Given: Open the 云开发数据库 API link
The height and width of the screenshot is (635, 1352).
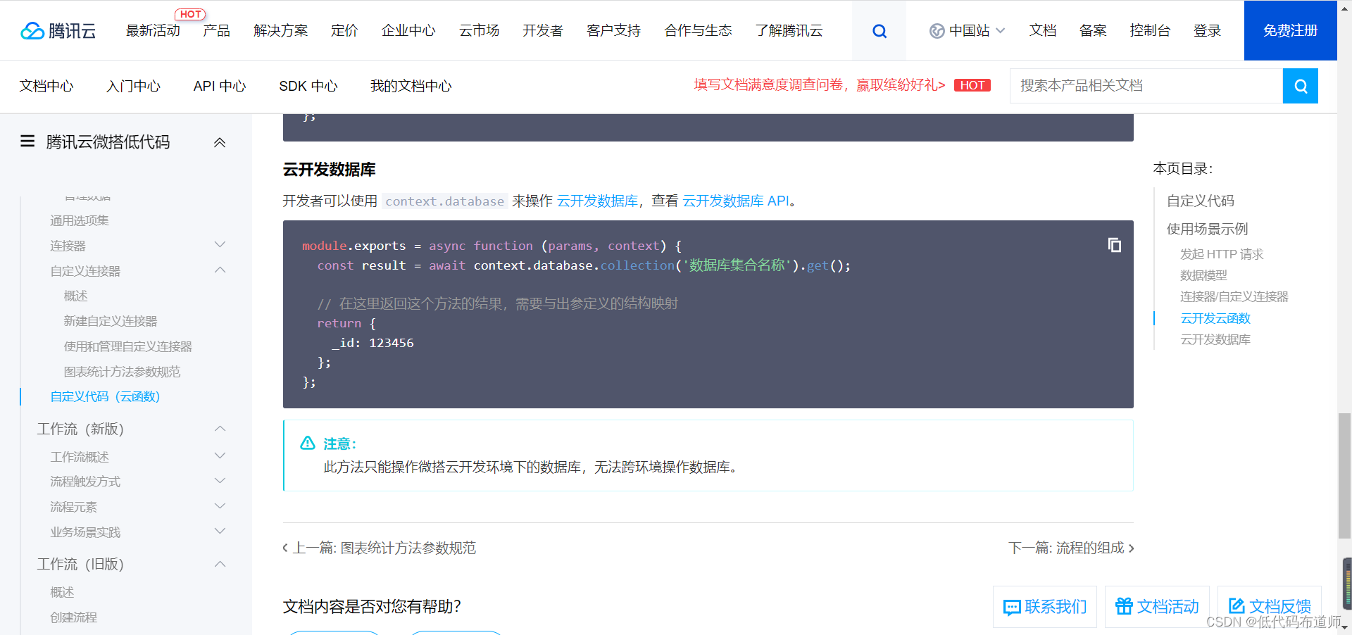Looking at the screenshot, I should coord(736,201).
